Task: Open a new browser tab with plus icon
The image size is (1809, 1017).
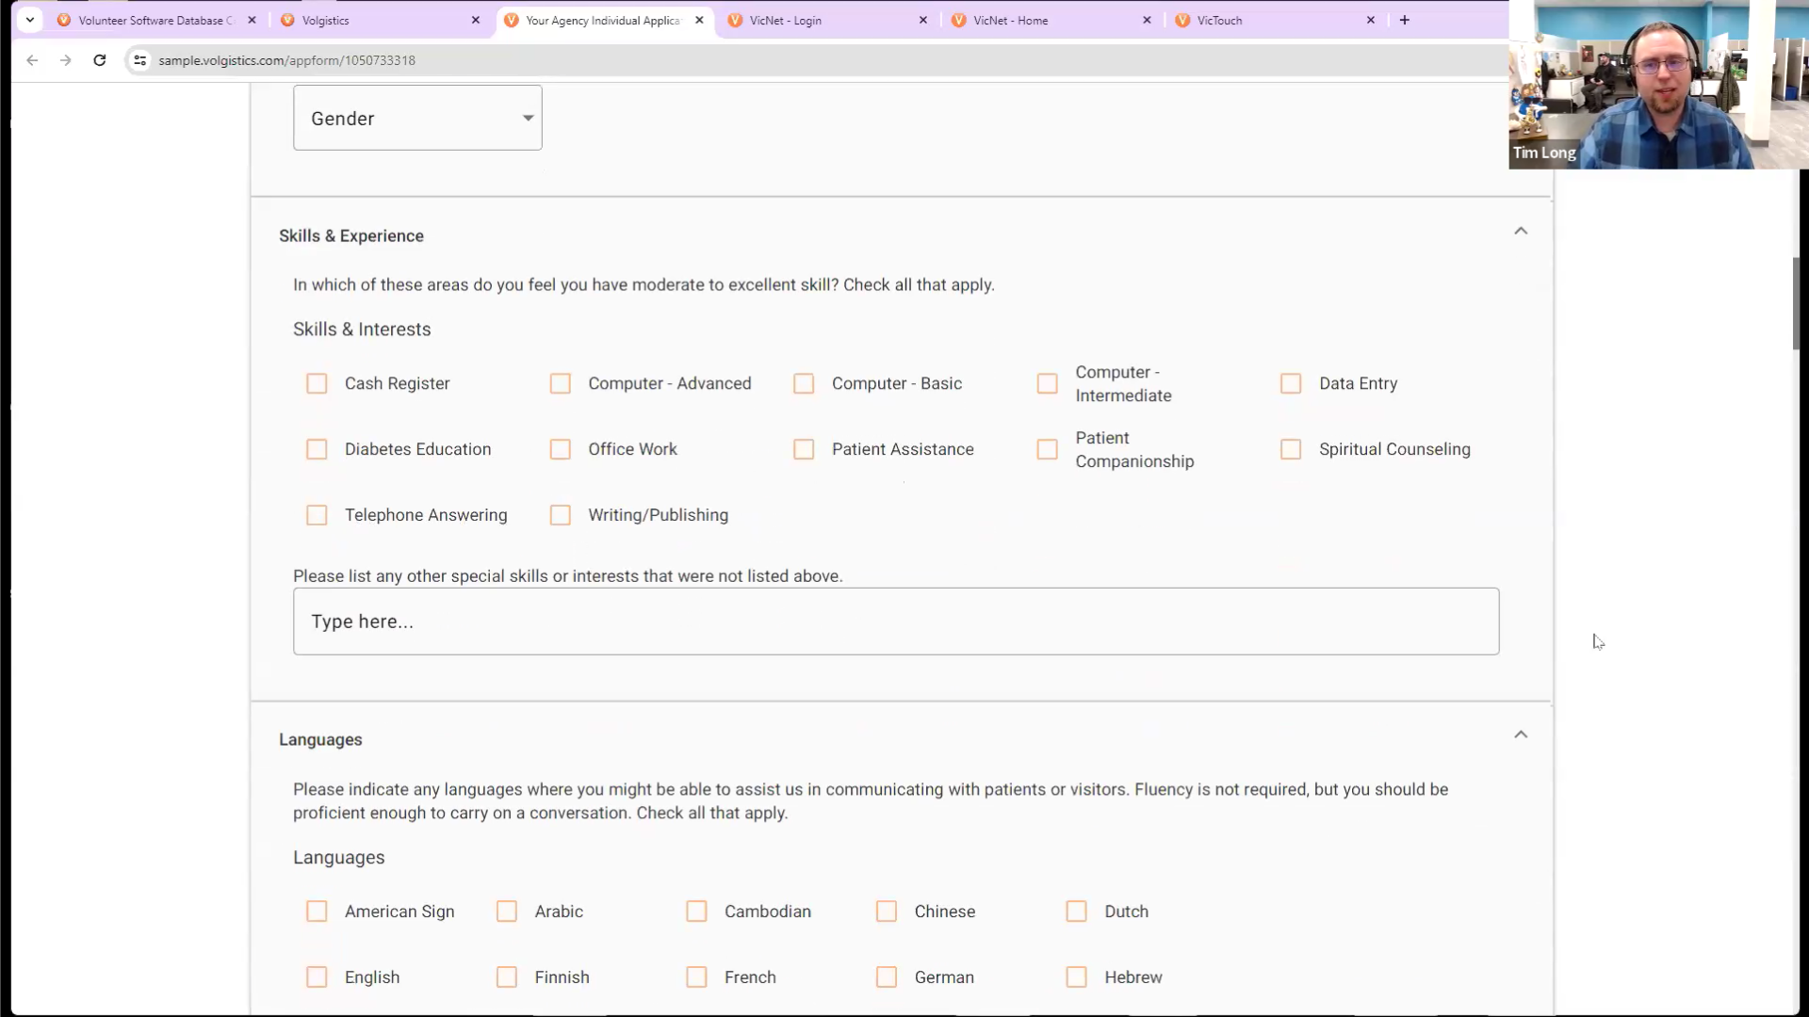Action: [1405, 20]
